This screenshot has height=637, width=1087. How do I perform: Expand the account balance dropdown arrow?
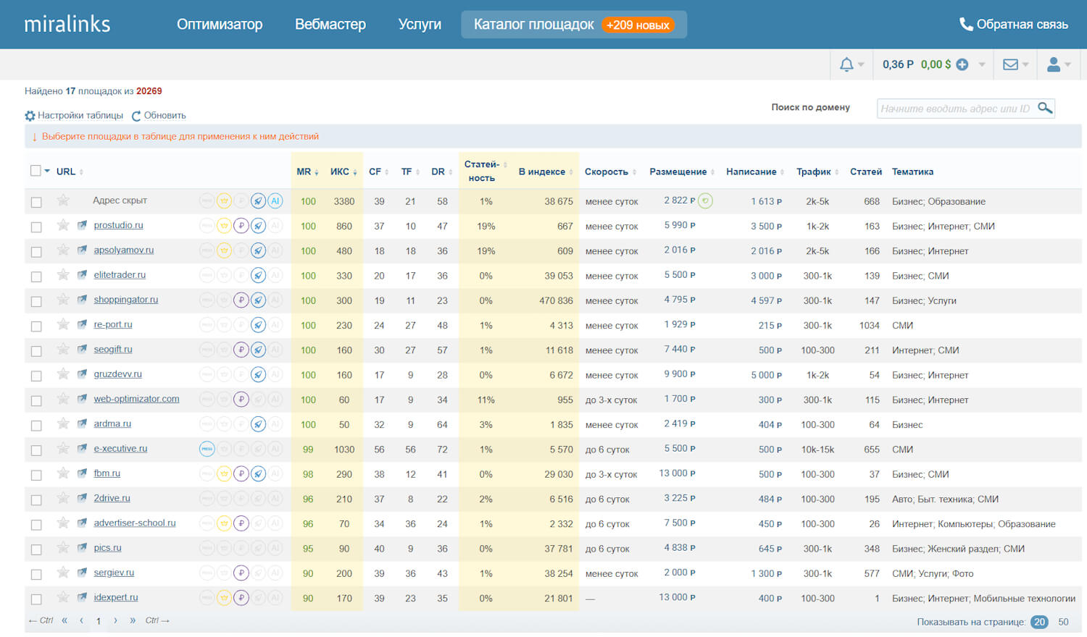[982, 64]
